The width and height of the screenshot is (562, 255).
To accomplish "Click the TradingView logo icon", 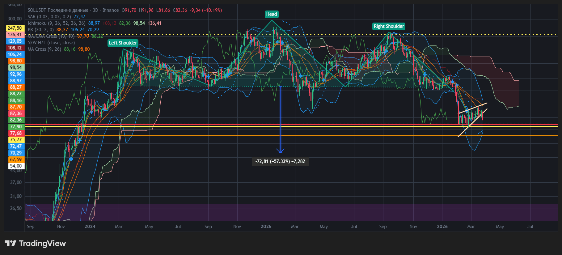I will [11, 243].
